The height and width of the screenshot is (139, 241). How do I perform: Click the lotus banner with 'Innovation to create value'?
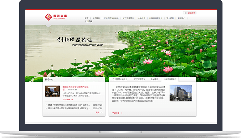click(x=121, y=53)
